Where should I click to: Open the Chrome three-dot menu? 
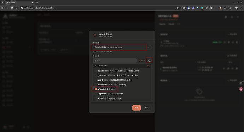(241, 8)
